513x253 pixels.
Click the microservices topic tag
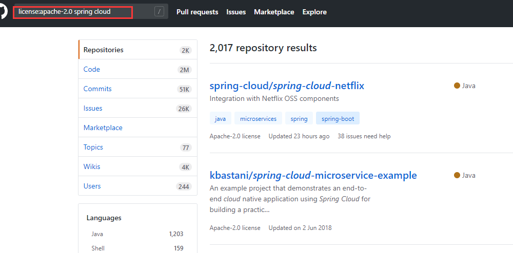pos(258,119)
